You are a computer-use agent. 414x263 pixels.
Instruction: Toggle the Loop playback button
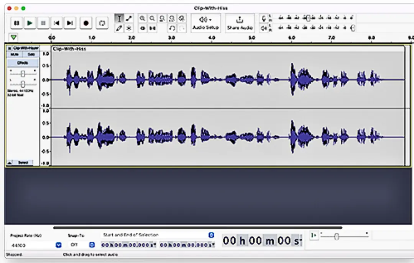tap(102, 23)
